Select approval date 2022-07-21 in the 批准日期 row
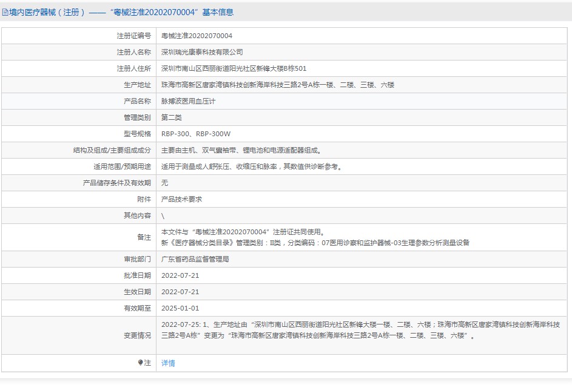Image resolution: width=572 pixels, height=385 pixels. [x=180, y=275]
